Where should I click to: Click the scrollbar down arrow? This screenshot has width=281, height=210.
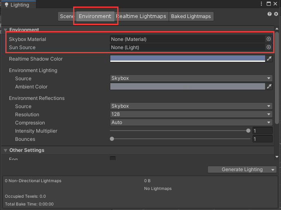click(x=277, y=157)
